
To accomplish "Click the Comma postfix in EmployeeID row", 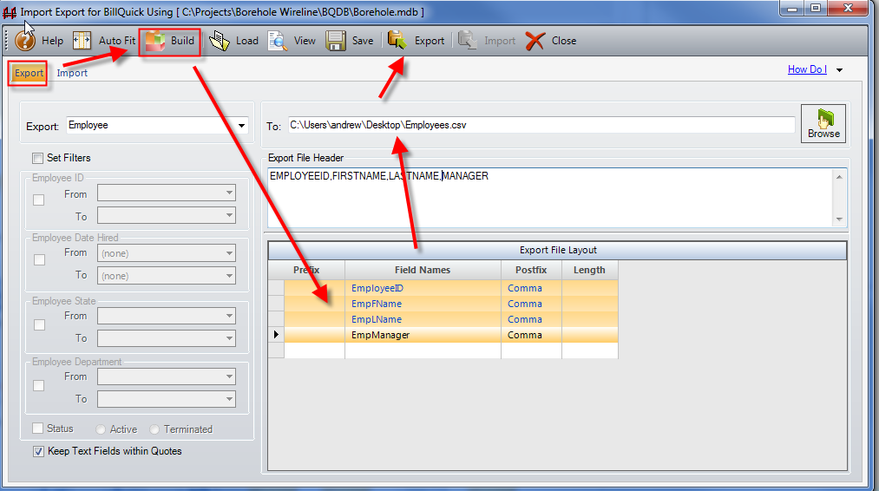I will click(x=531, y=288).
